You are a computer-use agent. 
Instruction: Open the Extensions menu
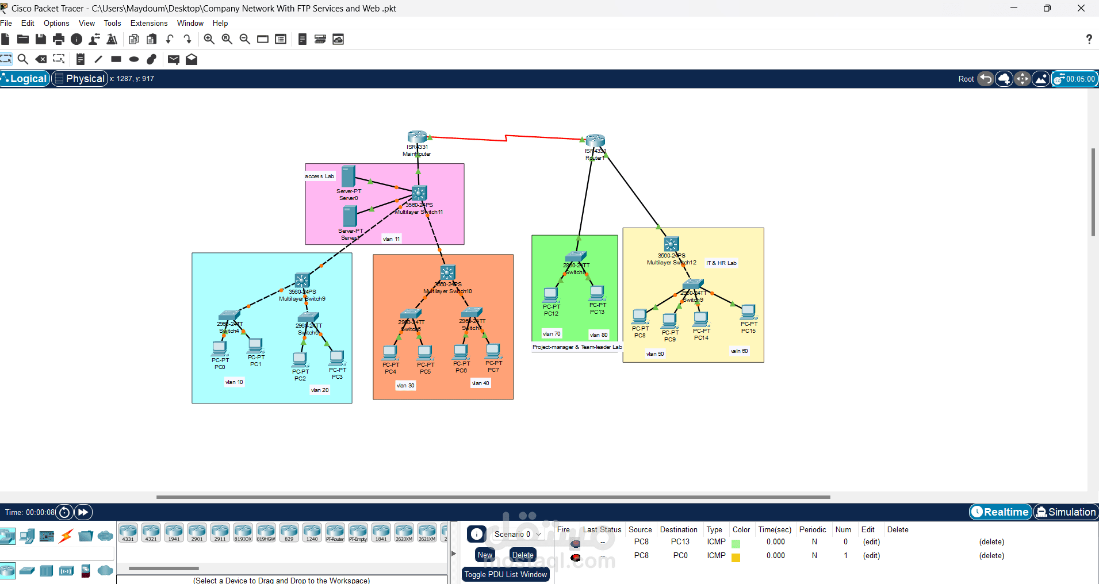click(148, 23)
